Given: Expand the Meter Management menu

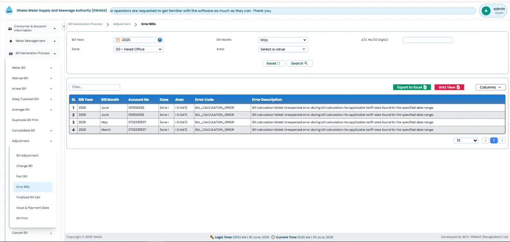Looking at the screenshot, I should [x=32, y=41].
